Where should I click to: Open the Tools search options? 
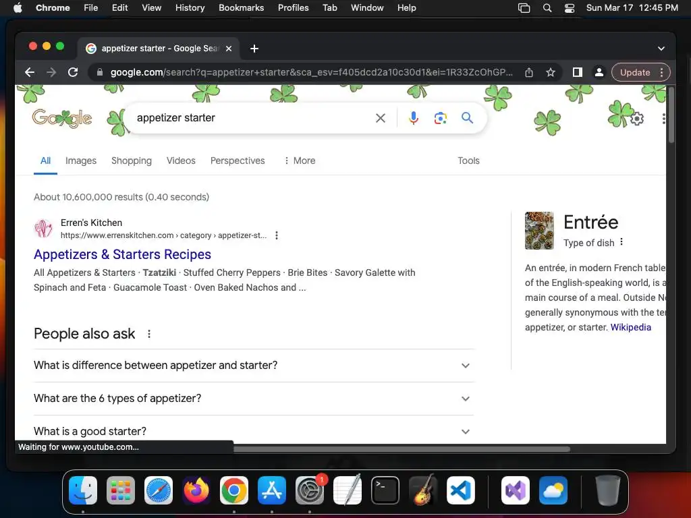(x=468, y=161)
